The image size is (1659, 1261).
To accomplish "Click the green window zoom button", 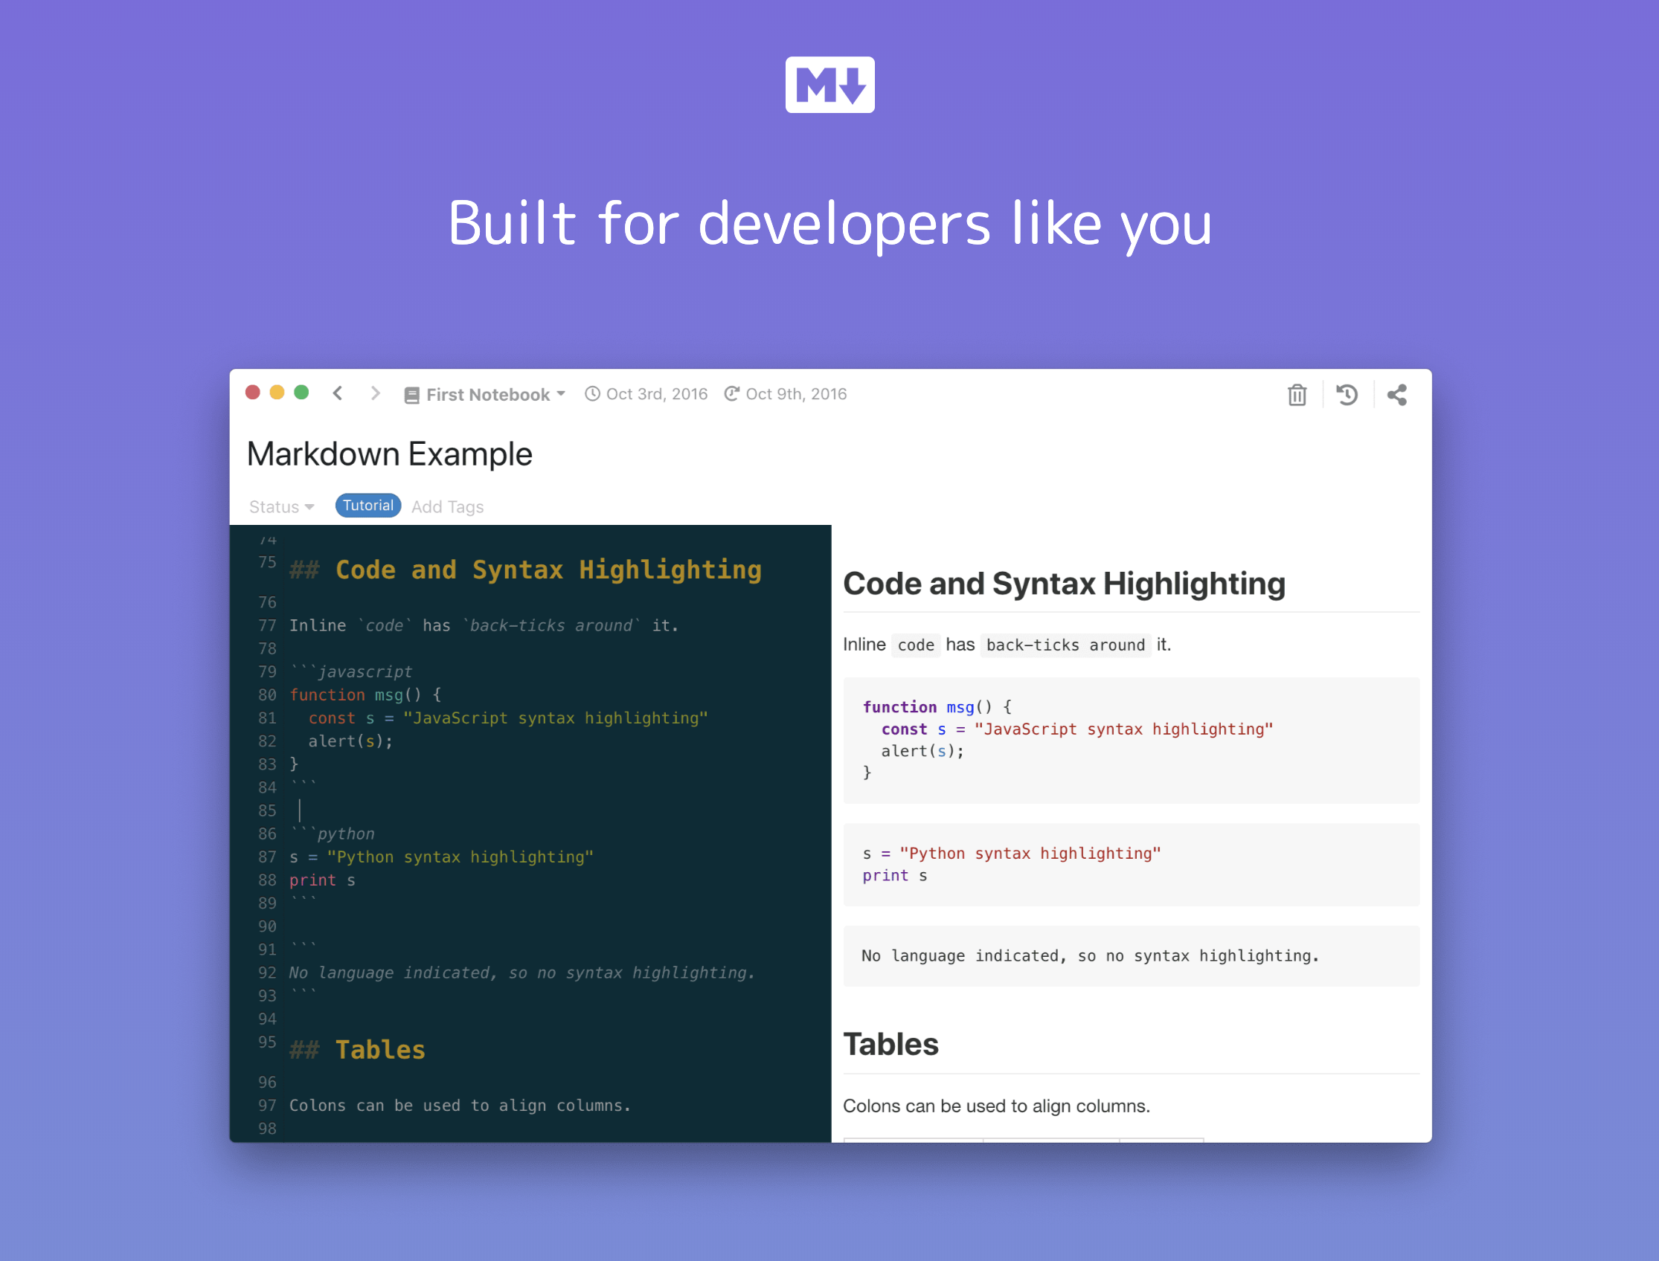I will point(301,393).
